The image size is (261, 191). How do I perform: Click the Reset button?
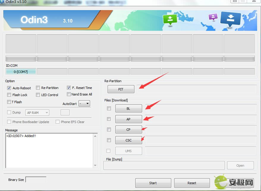(192, 183)
